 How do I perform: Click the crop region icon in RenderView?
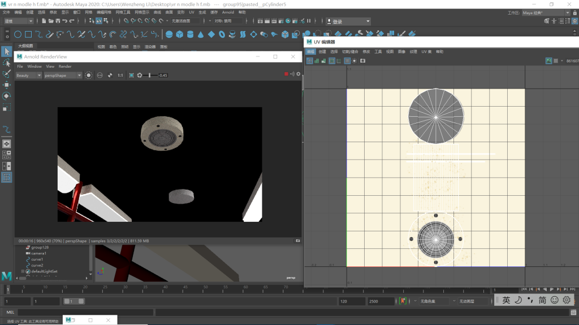coord(131,75)
